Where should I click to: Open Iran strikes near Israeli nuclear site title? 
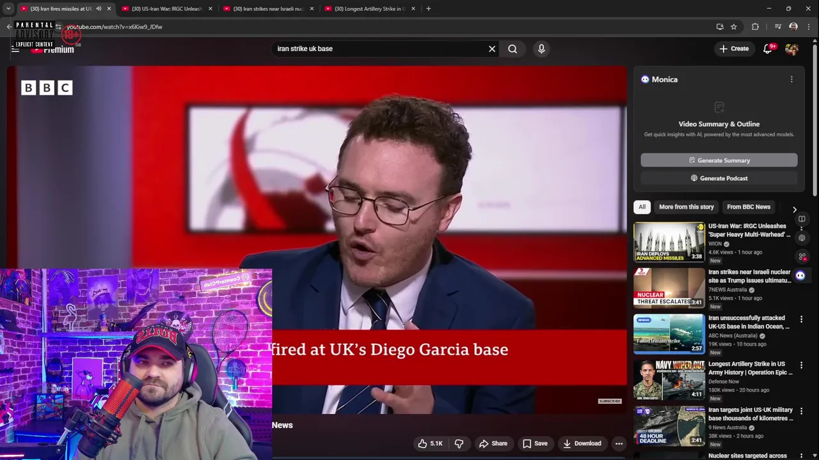click(749, 276)
